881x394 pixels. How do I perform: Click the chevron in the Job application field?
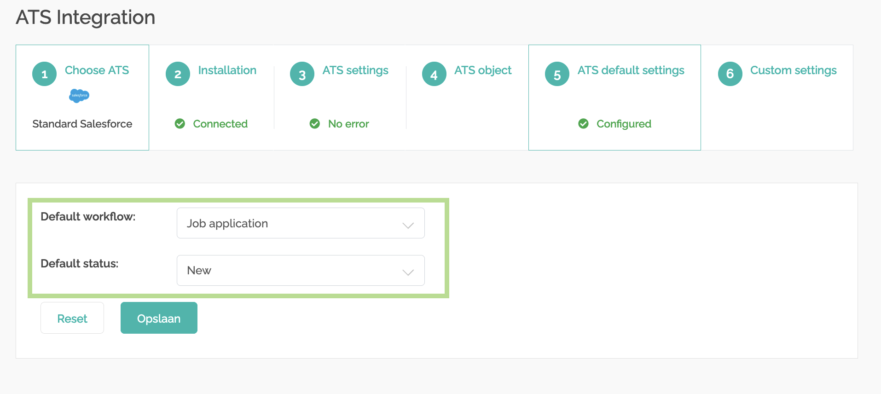(408, 225)
